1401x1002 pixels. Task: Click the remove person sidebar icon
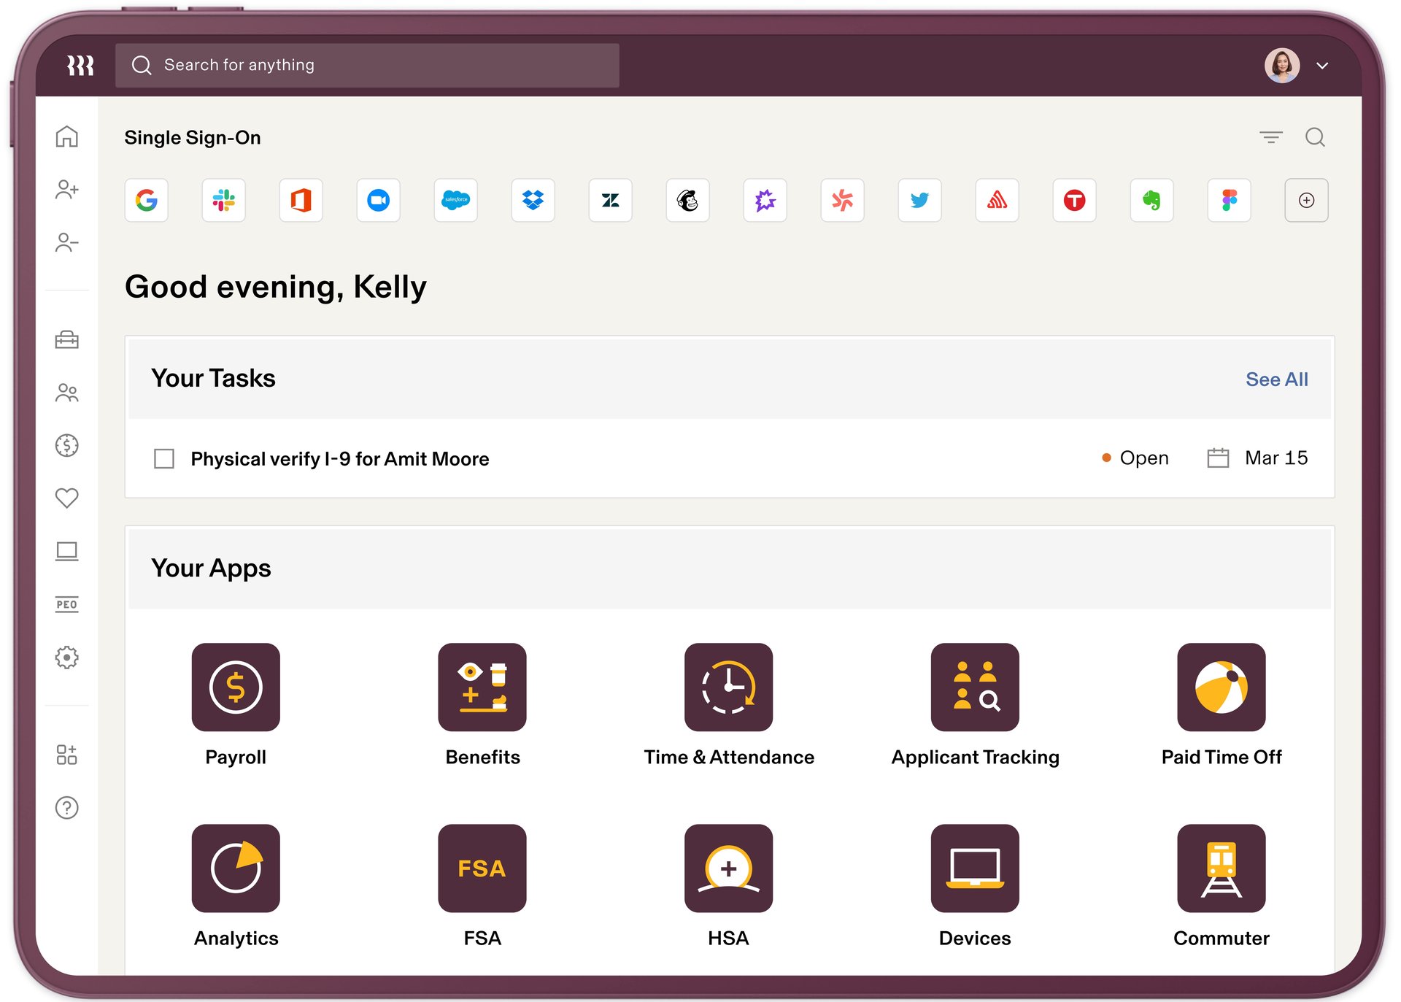(66, 242)
